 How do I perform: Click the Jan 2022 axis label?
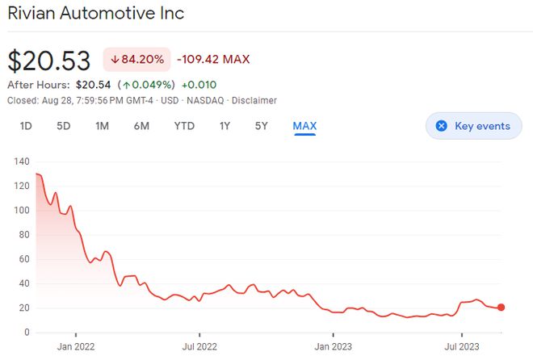[75, 347]
